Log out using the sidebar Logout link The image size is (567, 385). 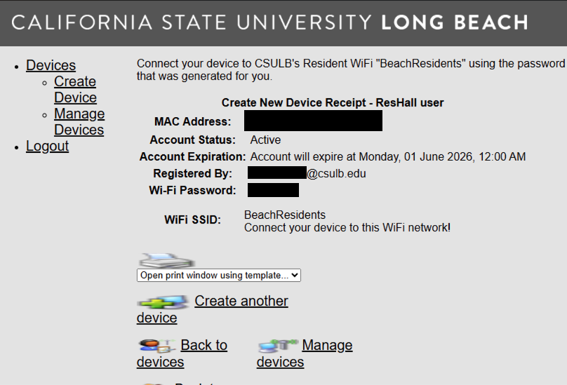click(47, 147)
